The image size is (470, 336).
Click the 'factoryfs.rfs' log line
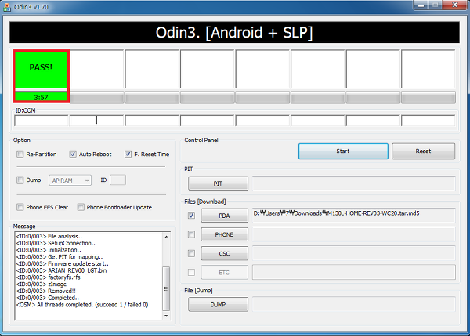point(49,277)
